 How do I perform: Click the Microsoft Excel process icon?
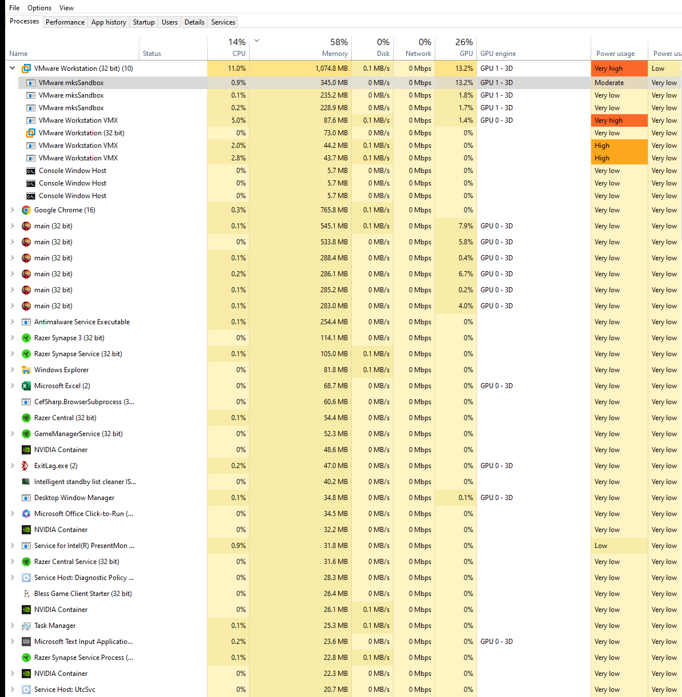pyautogui.click(x=26, y=386)
